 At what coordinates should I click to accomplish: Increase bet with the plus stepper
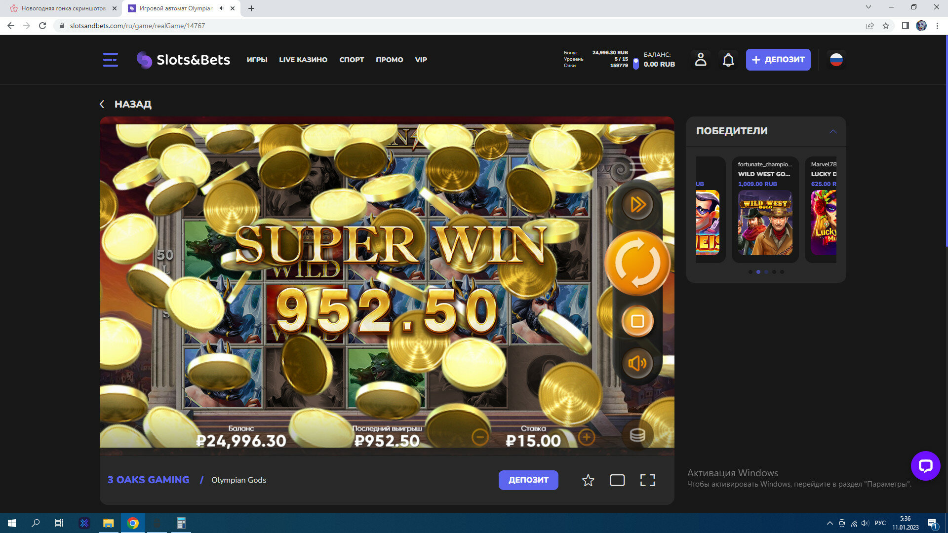(x=587, y=437)
